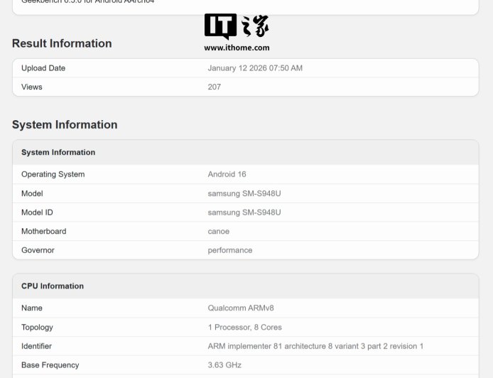493x378 pixels.
Task: Click the Result Information heading
Action: pyautogui.click(x=62, y=43)
